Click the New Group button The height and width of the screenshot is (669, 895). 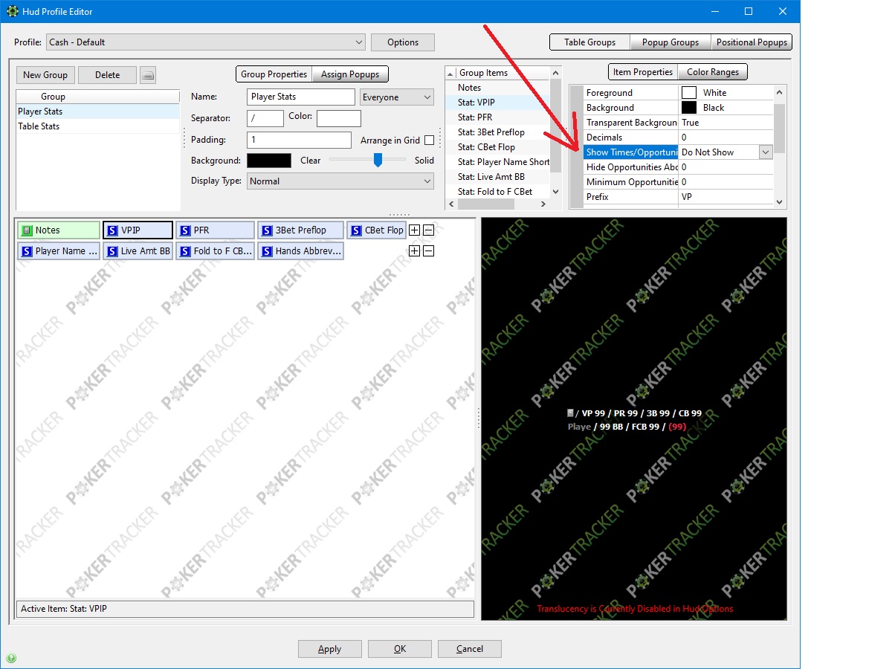(45, 75)
